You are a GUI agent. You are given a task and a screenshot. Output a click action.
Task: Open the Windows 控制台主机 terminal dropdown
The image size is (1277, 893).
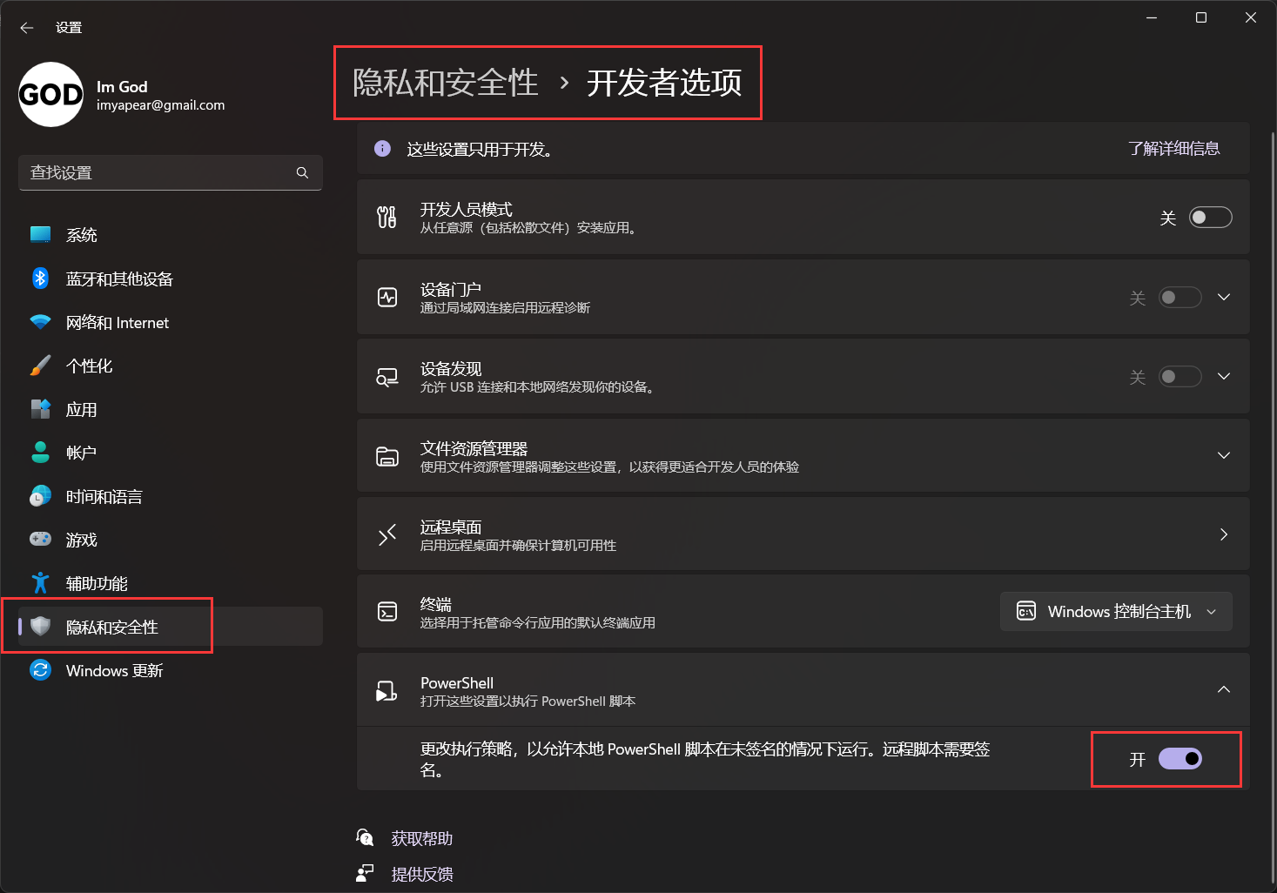coord(1116,612)
